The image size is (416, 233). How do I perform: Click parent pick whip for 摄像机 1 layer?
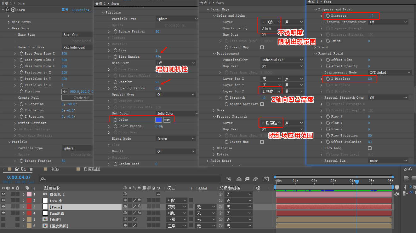tap(220, 194)
